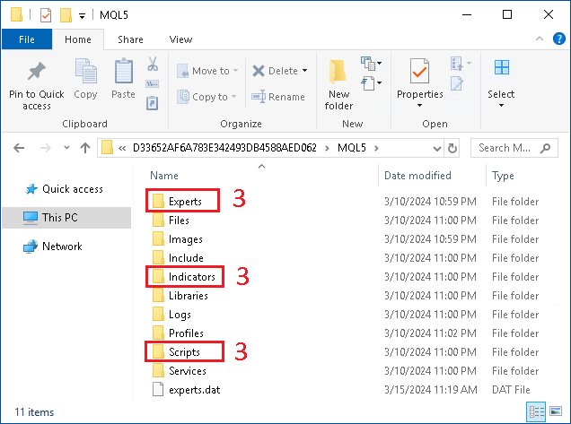Viewport: 571px width, 424px height.
Task: Switch to Large icons view
Action: 556,411
